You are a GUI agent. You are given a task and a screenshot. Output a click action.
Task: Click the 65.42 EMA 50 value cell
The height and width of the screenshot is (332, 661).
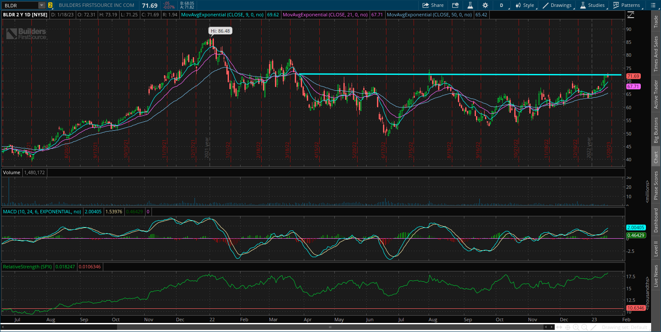[x=481, y=15]
